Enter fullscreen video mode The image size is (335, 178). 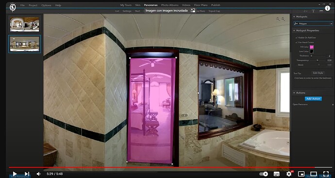[x=326, y=174]
